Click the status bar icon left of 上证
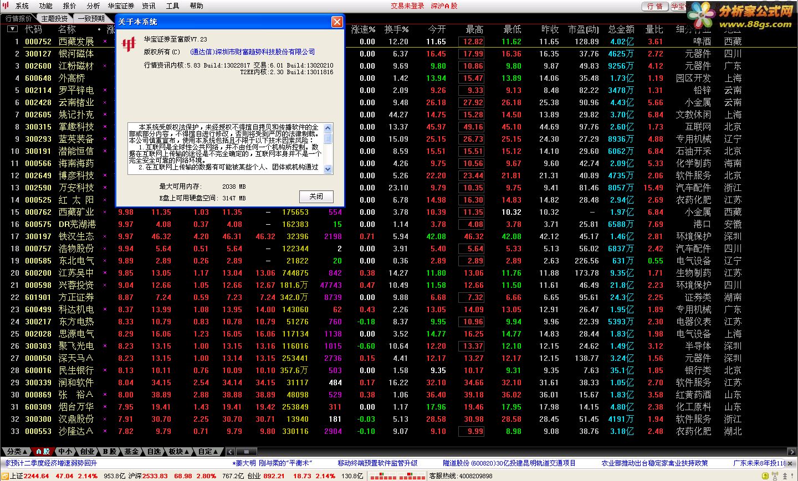 (x=5, y=475)
